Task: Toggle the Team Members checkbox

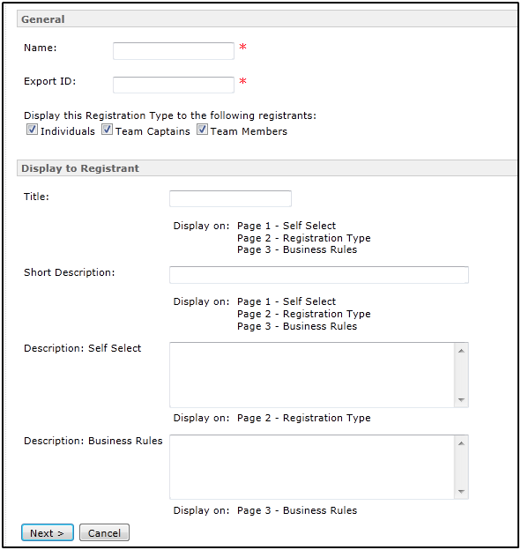Action: [202, 130]
